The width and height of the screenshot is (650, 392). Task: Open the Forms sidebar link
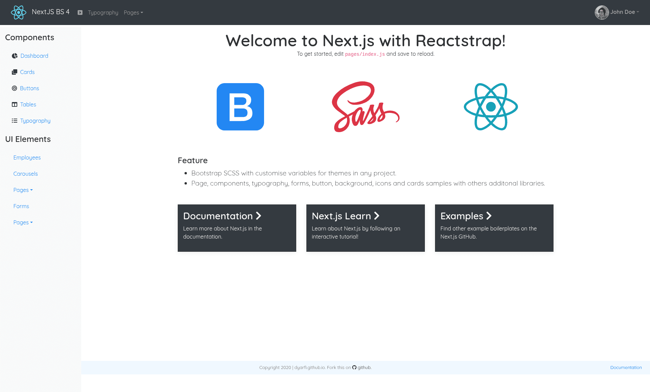pos(21,206)
